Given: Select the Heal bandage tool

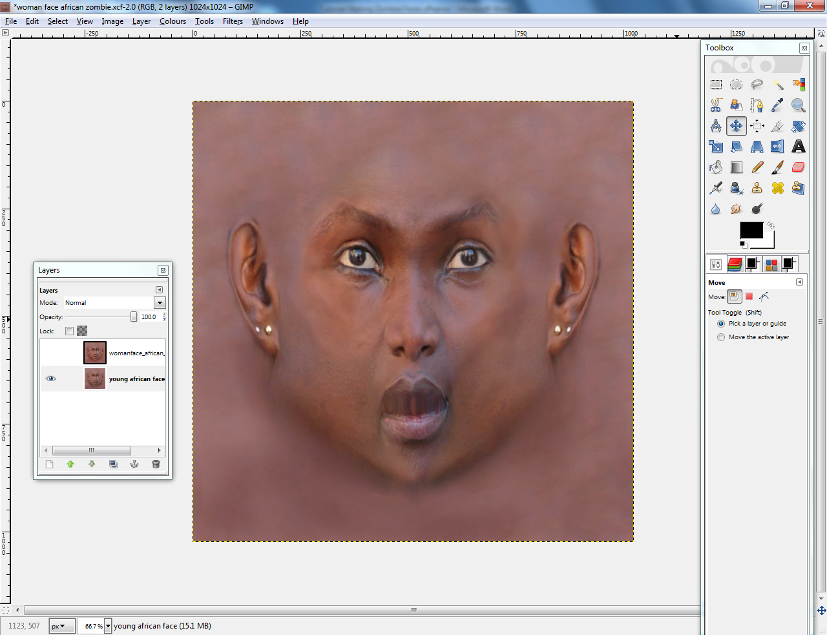Looking at the screenshot, I should (x=778, y=188).
